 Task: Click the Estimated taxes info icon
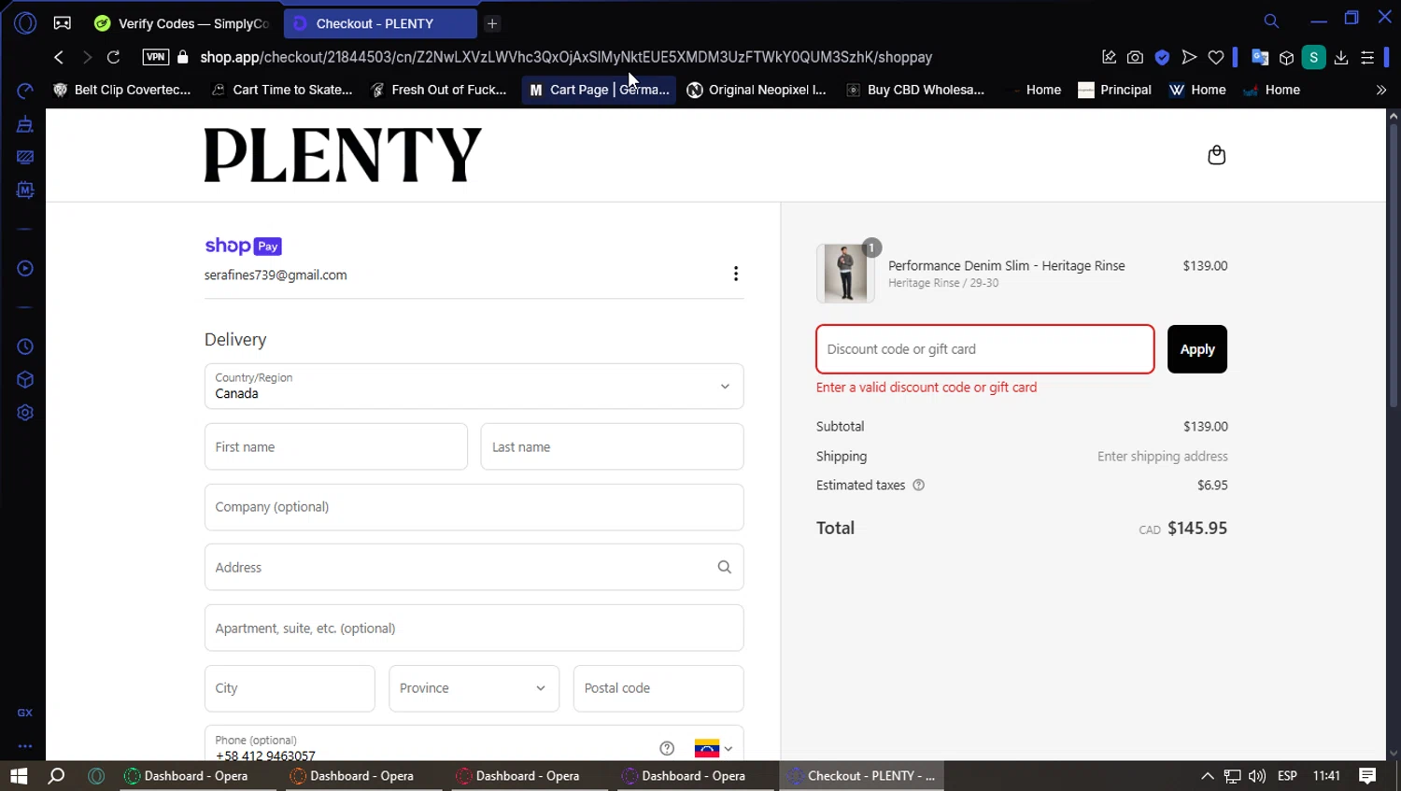(918, 486)
